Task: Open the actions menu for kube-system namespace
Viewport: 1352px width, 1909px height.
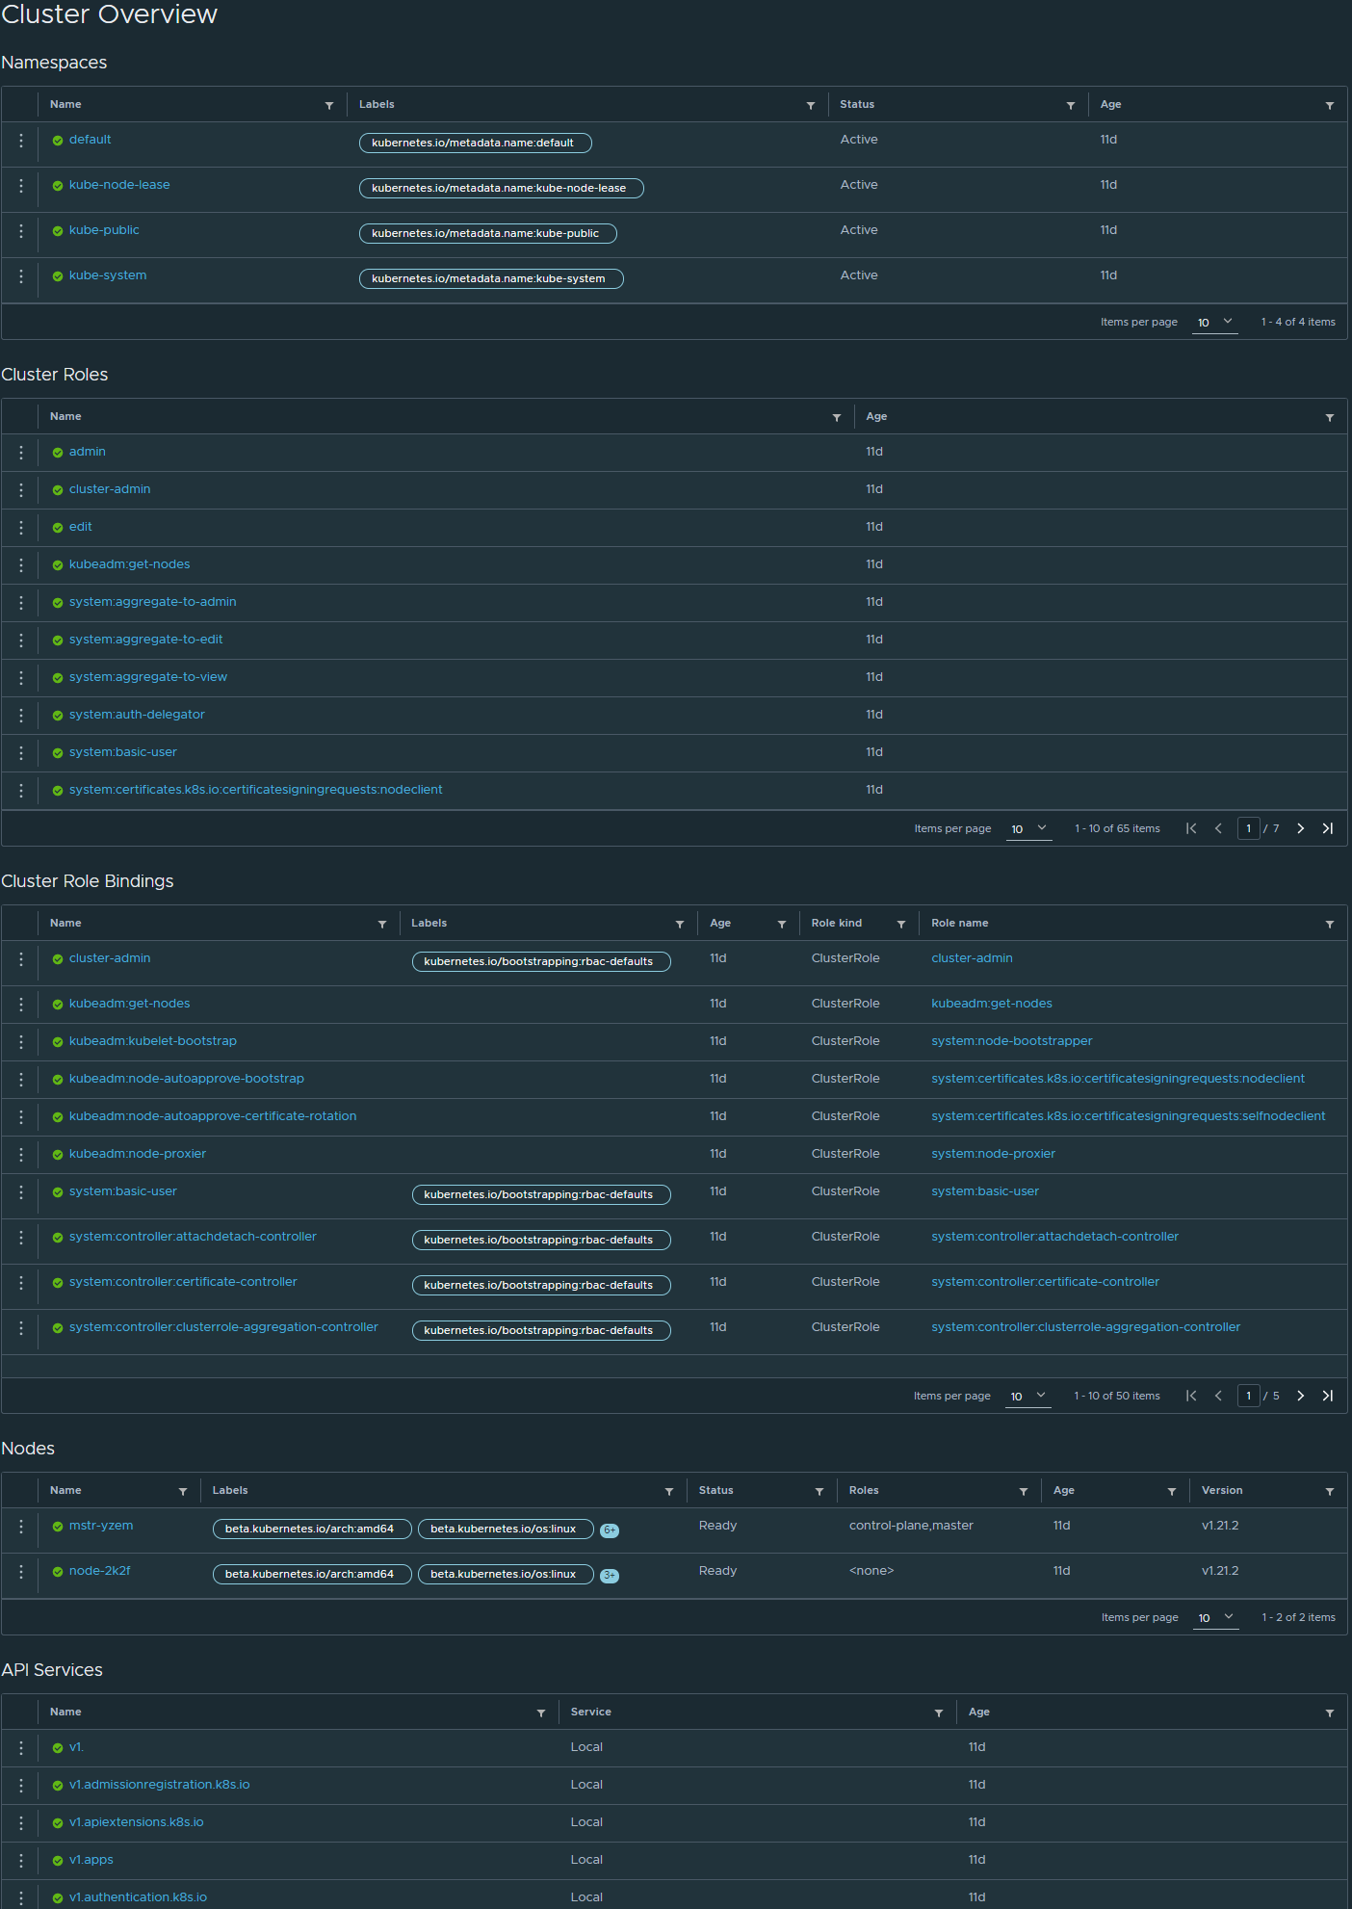Action: pos(21,276)
